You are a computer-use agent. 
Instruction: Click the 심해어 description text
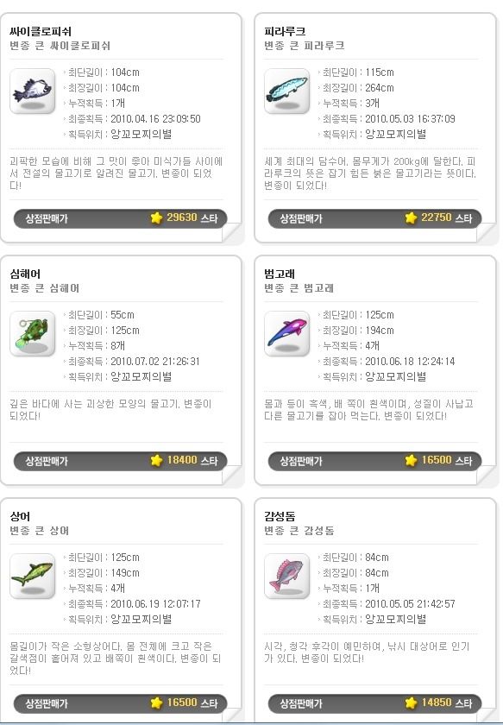click(x=110, y=410)
